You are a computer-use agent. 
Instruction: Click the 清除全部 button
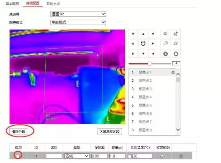pos(18,132)
